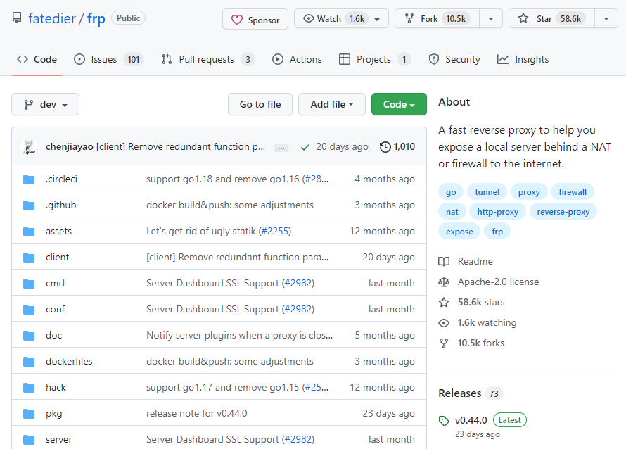This screenshot has height=449, width=626.
Task: Expand the Add file dropdown
Action: pyautogui.click(x=331, y=103)
